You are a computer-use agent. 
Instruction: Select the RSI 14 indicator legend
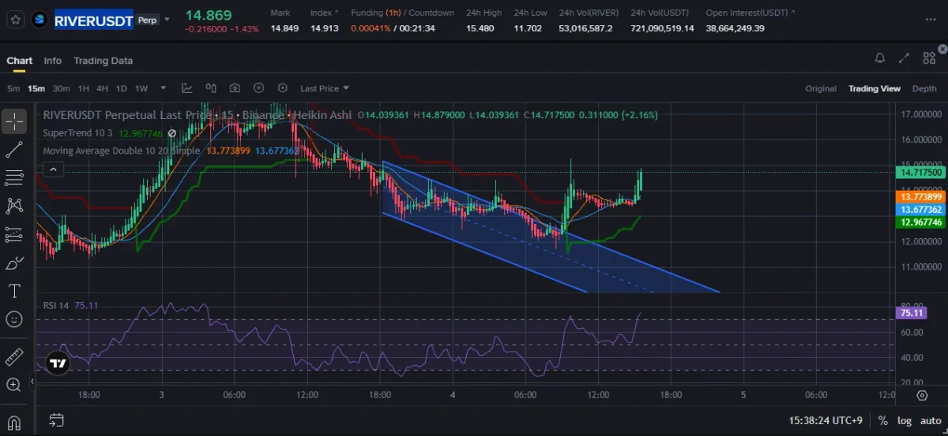[57, 305]
